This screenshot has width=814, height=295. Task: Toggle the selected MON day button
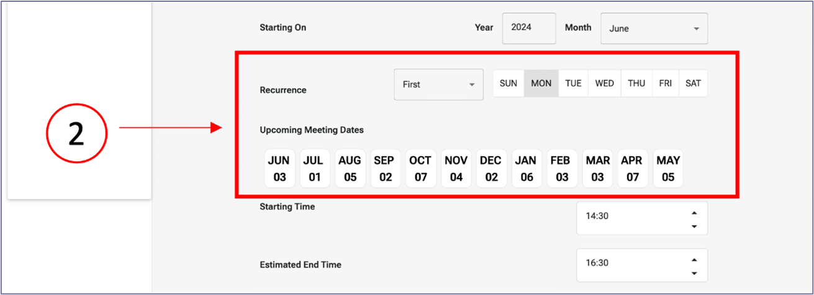tap(541, 84)
